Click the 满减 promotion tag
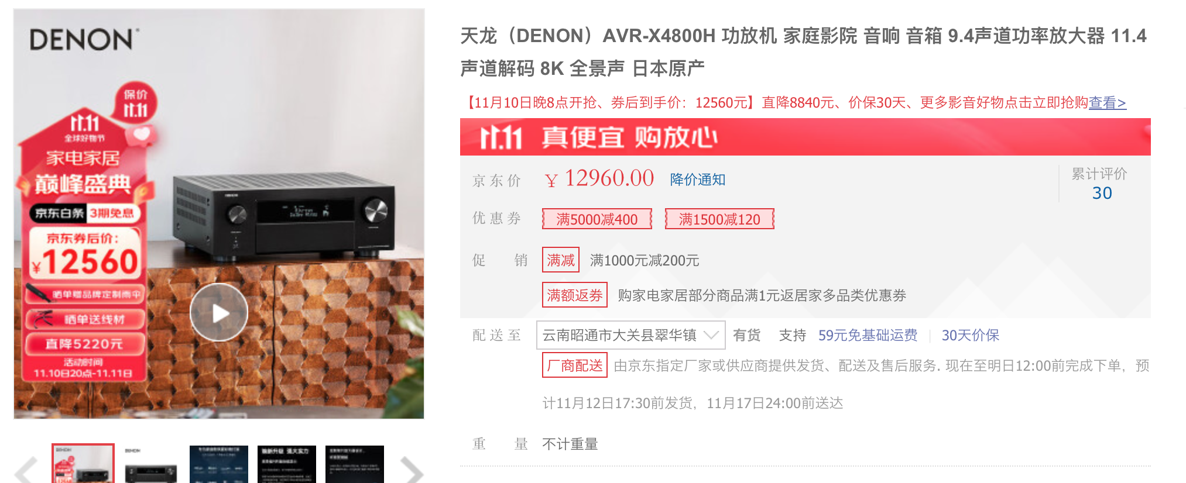The width and height of the screenshot is (1186, 483). 561,260
